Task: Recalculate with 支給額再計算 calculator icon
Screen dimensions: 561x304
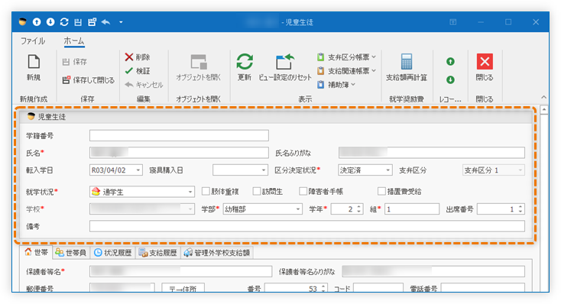Action: [x=407, y=67]
